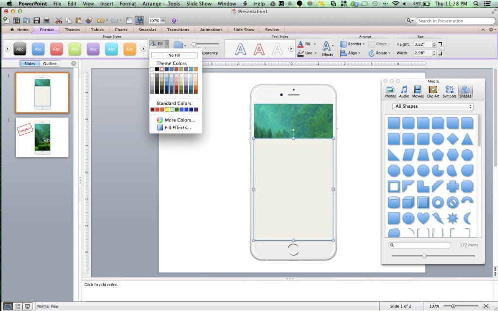Open Help with the purple question icon
This screenshot has height=311, width=498.
click(174, 20)
